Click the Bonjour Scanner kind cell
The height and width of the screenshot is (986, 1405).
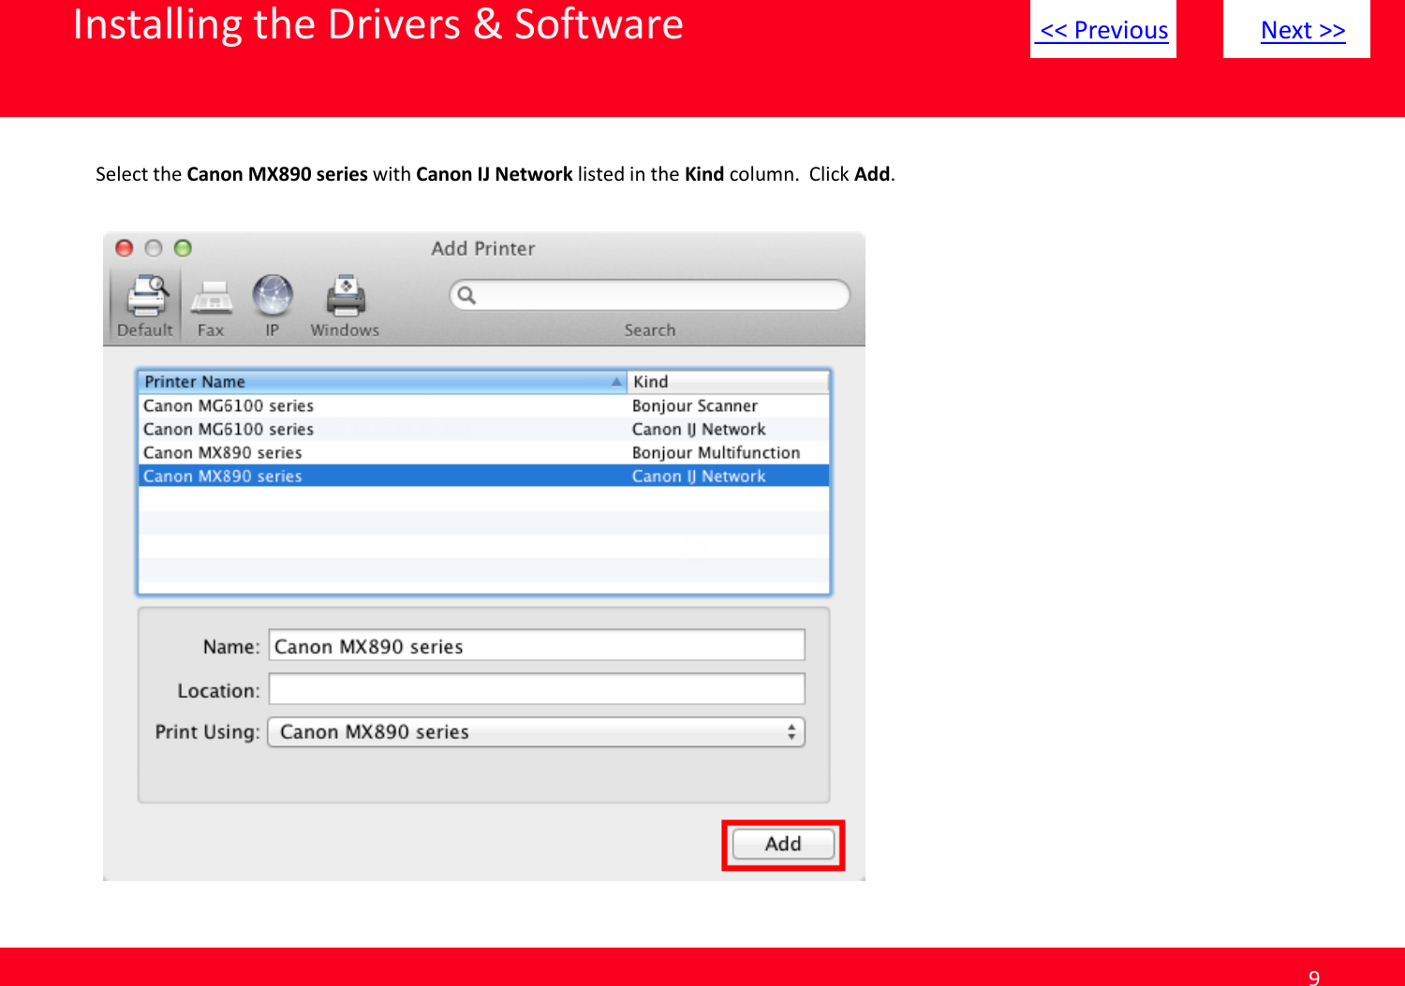point(695,405)
